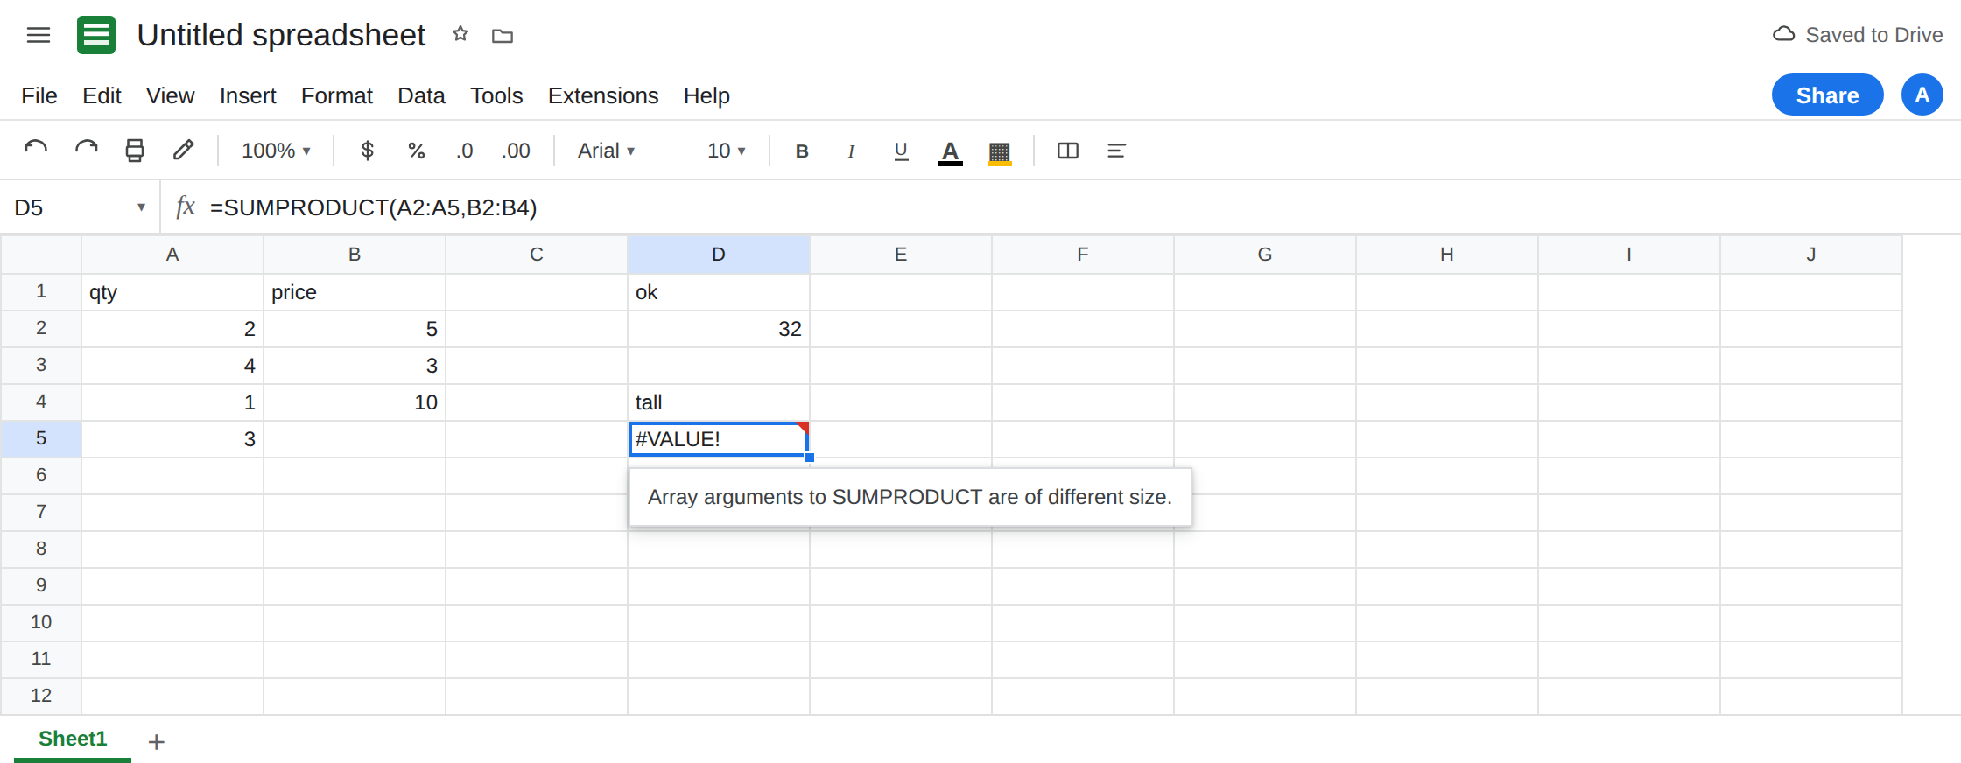Toggle italic formatting
The height and width of the screenshot is (763, 1961).
point(851,151)
